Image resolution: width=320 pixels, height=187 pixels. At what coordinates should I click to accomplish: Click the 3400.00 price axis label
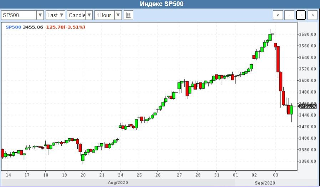[x=308, y=138]
